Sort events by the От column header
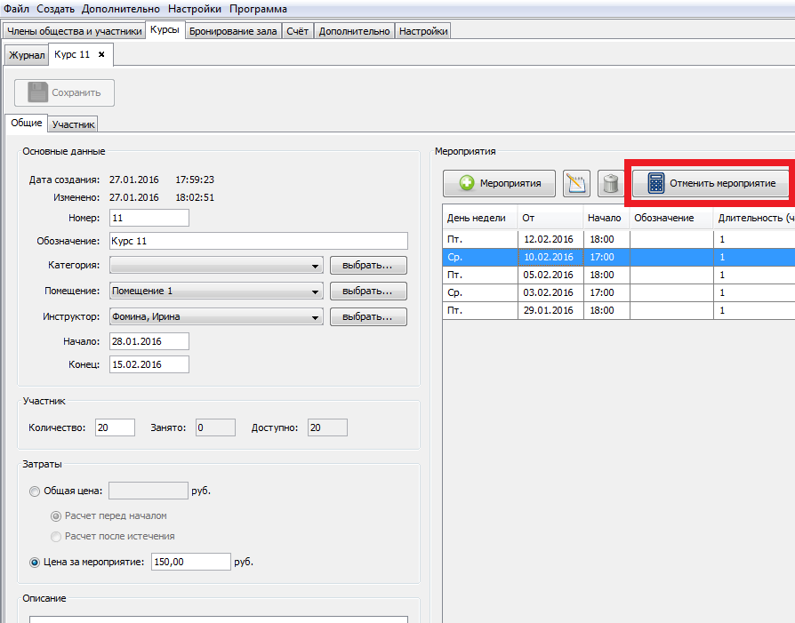 click(550, 218)
